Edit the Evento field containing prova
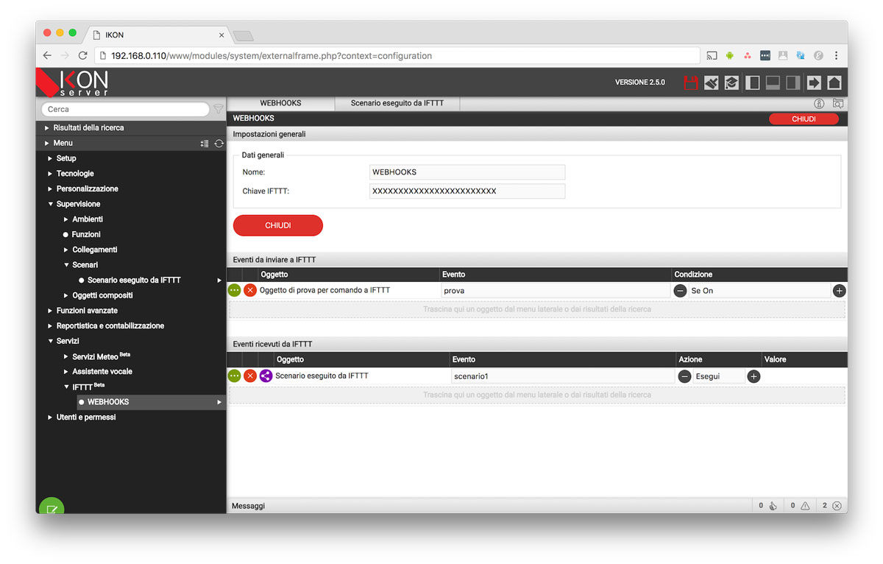 click(x=556, y=291)
